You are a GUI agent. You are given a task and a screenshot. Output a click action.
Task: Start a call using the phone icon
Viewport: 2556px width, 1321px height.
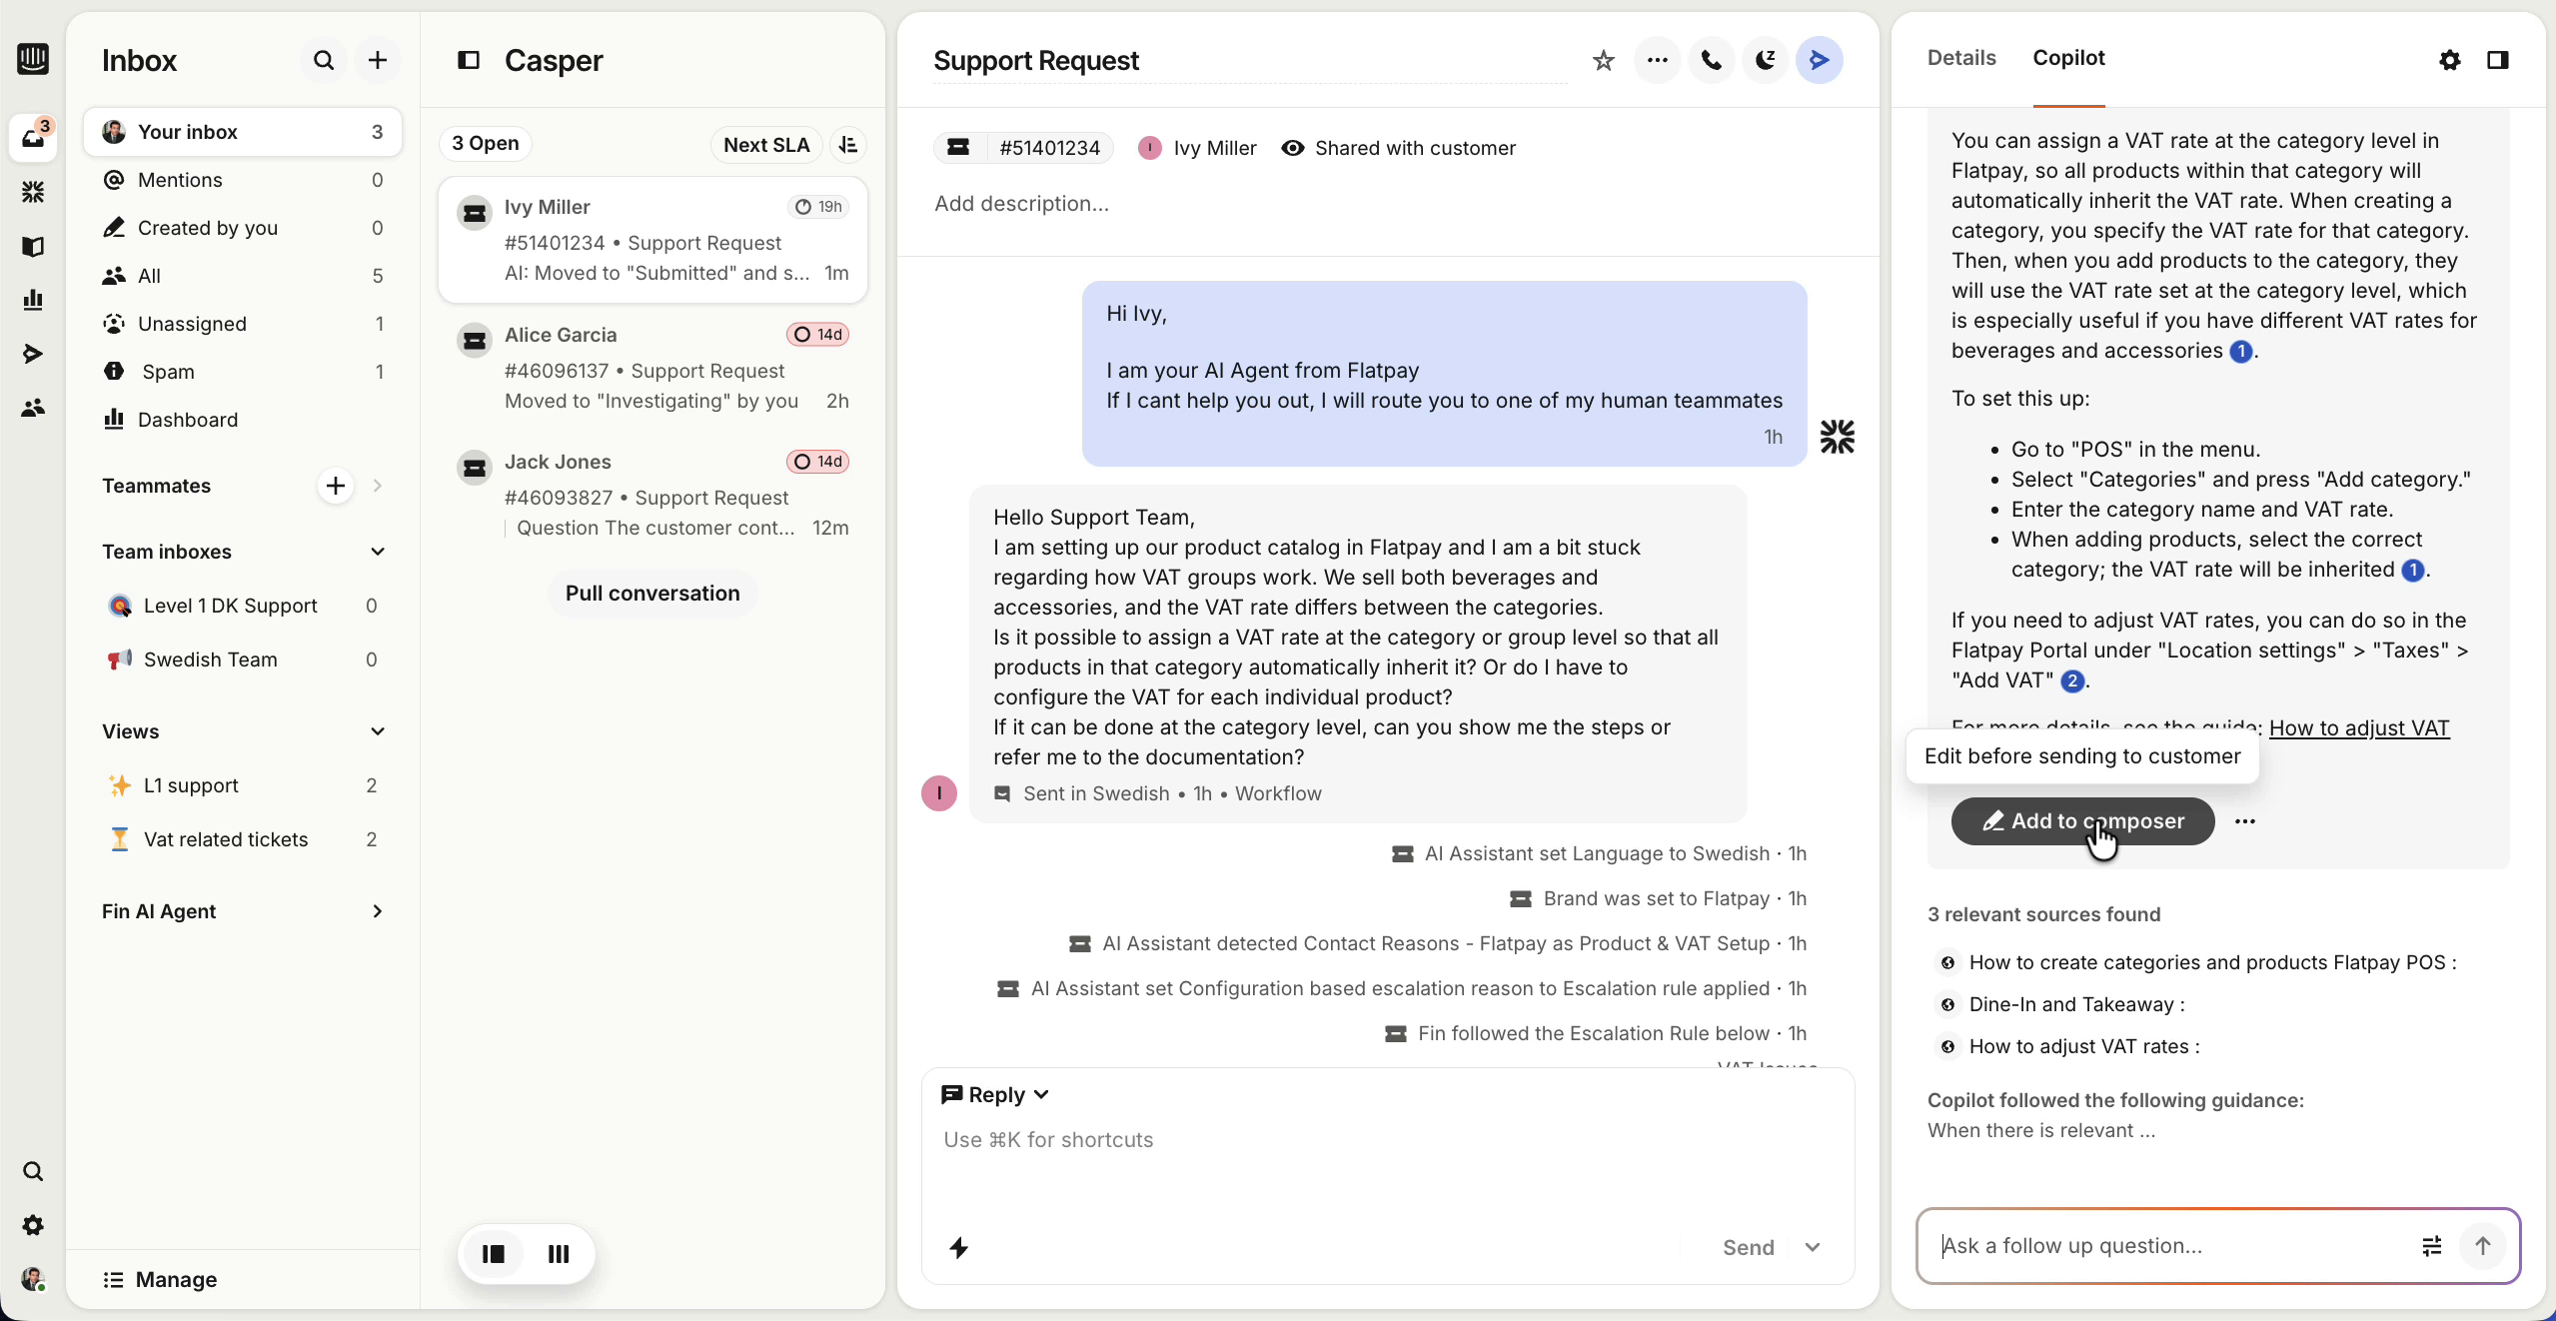click(1711, 60)
